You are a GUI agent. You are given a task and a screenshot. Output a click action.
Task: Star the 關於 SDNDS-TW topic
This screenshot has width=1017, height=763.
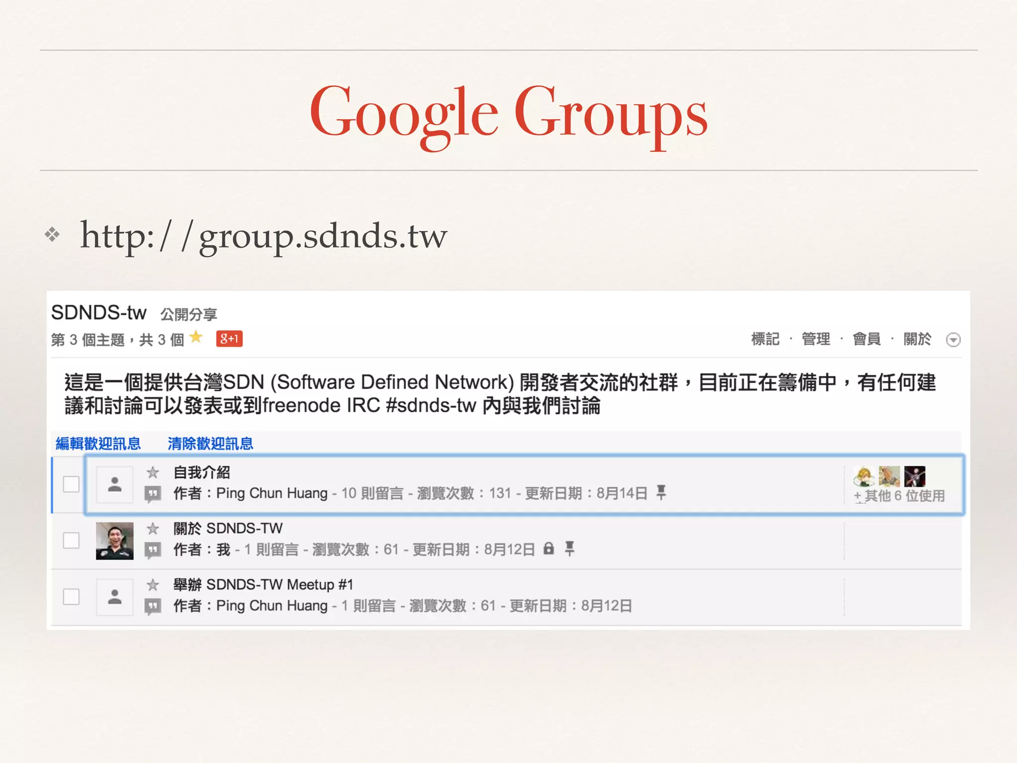[x=153, y=529]
